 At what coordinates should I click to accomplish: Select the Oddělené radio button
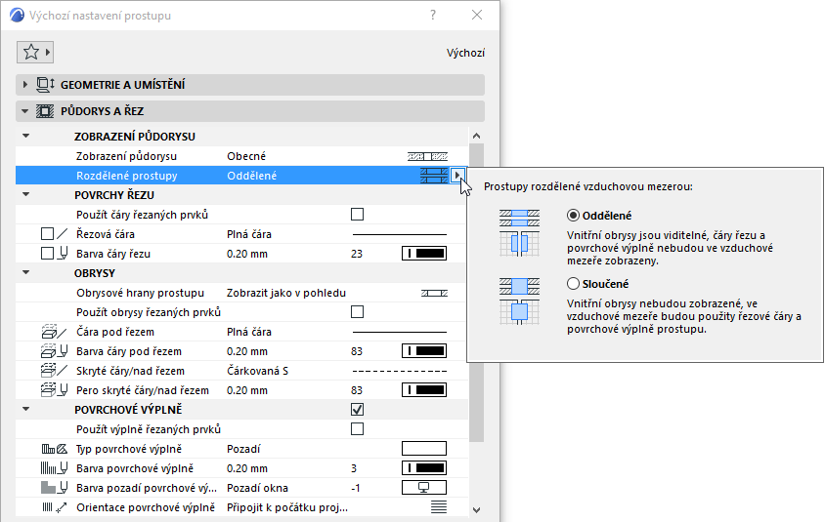(573, 216)
